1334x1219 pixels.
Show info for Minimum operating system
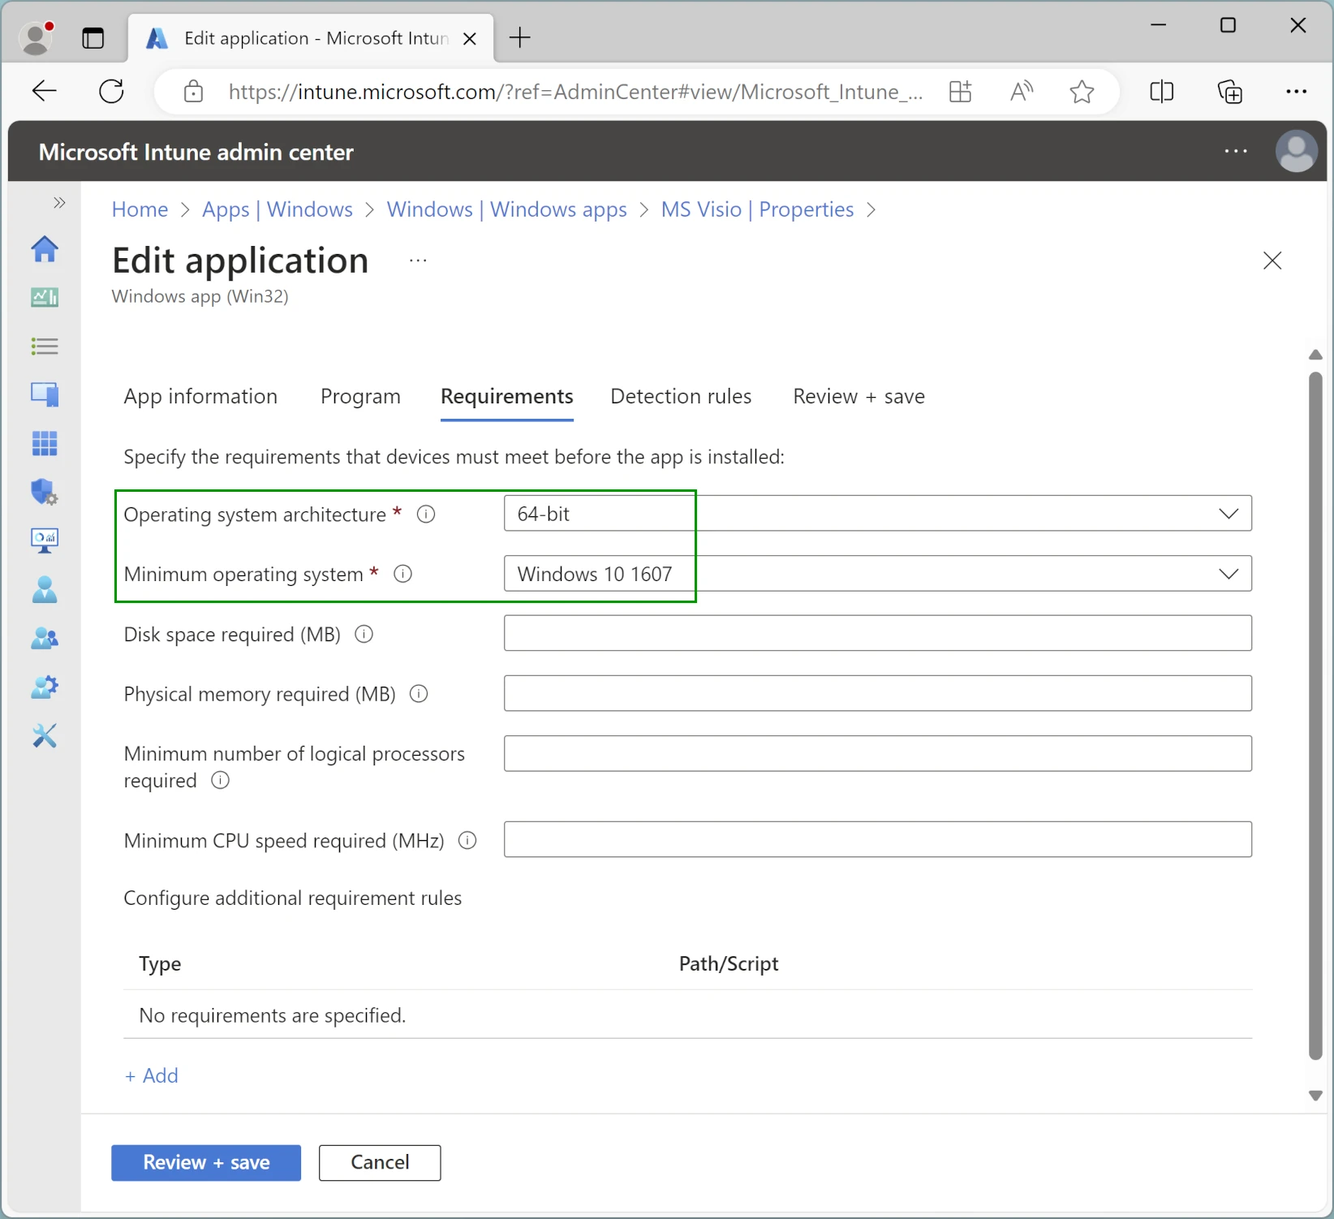point(402,574)
